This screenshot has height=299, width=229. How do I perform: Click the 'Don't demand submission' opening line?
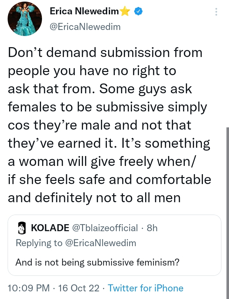105,53
